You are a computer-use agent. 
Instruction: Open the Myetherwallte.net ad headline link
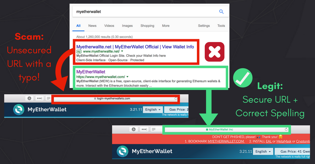(x=135, y=47)
